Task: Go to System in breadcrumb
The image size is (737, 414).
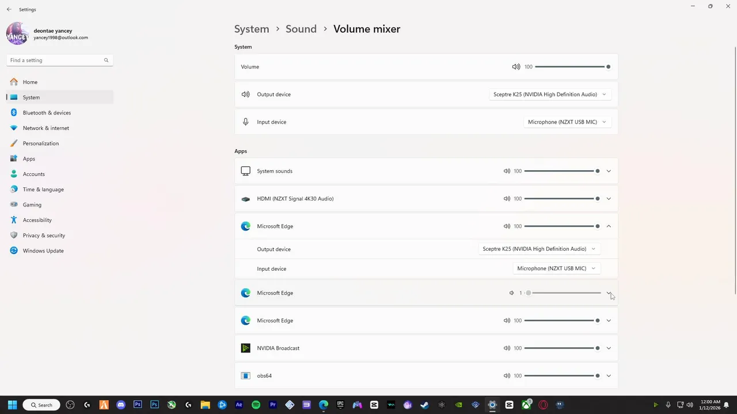Action: 252,29
